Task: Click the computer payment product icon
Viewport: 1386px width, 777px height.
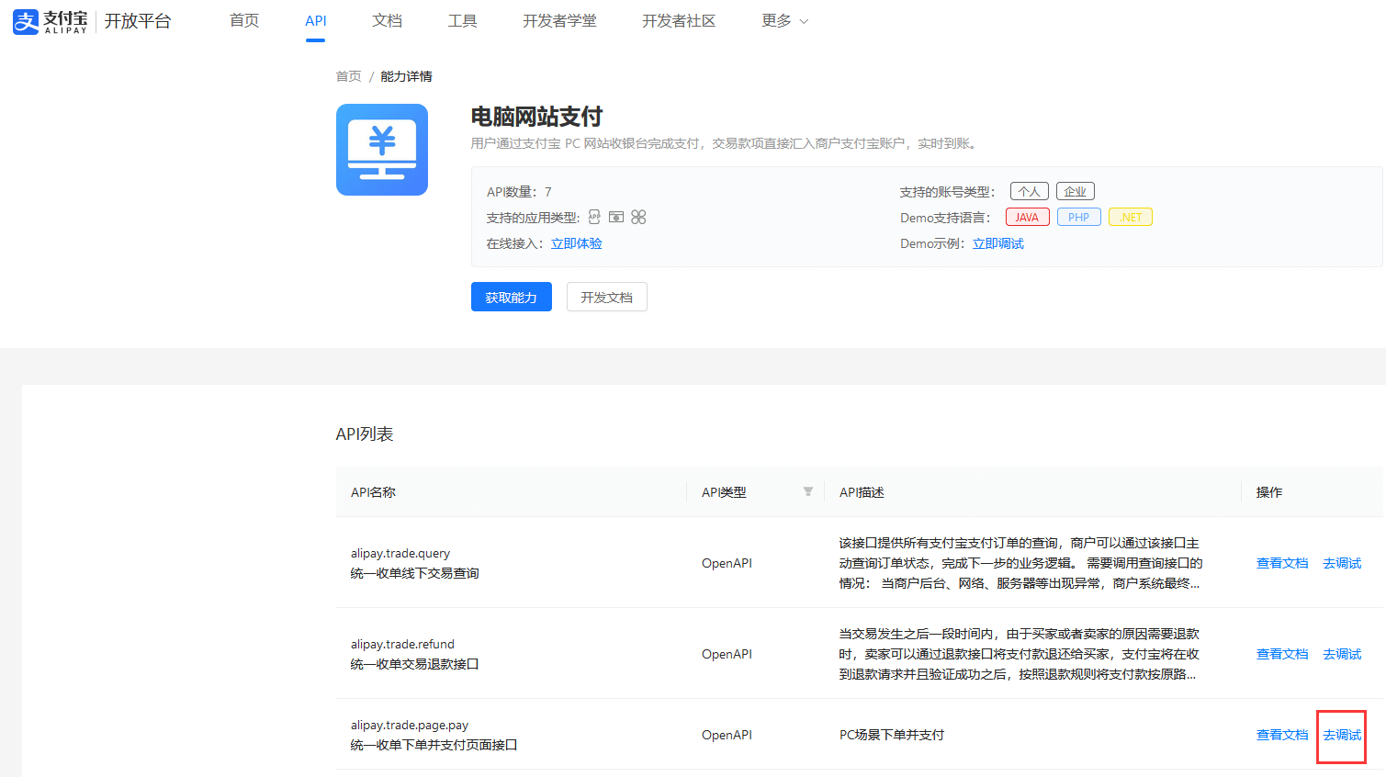Action: [x=382, y=150]
